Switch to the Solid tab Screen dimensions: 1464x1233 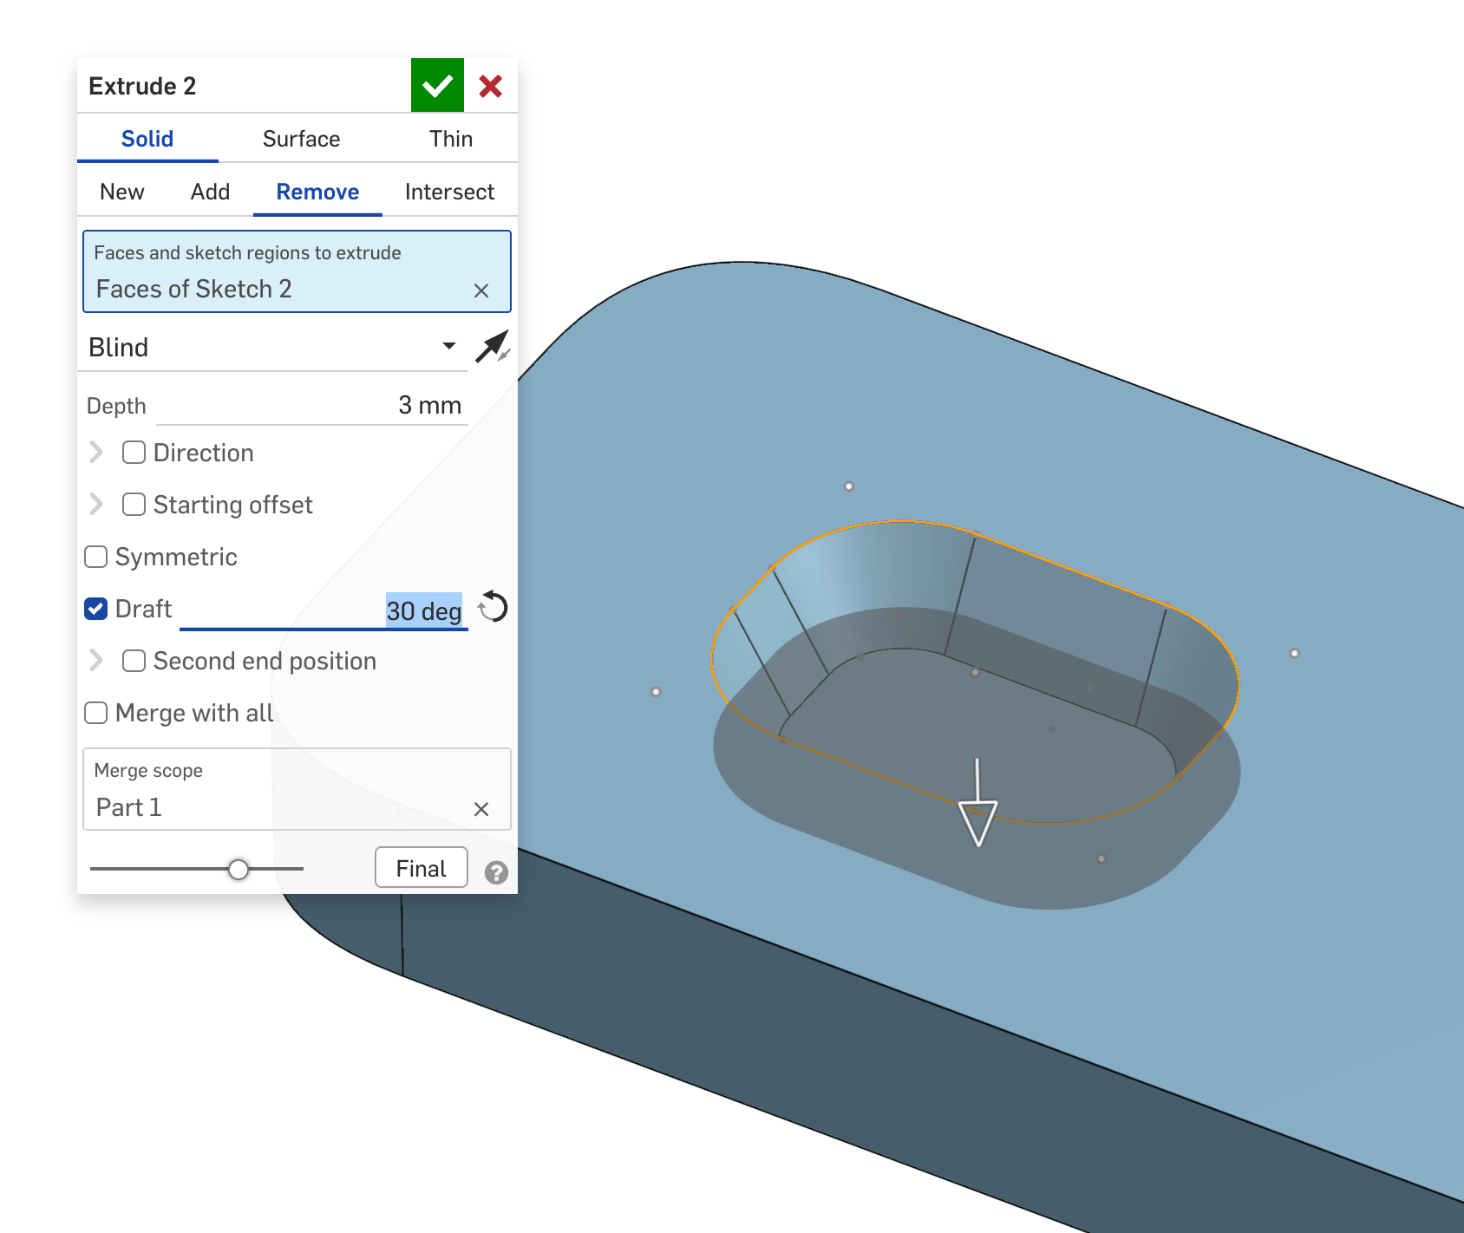pyautogui.click(x=147, y=139)
